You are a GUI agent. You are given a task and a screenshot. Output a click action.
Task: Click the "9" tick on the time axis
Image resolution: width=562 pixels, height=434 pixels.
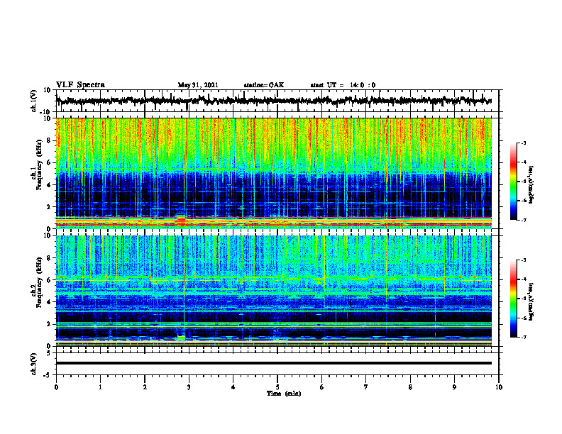[x=454, y=387]
